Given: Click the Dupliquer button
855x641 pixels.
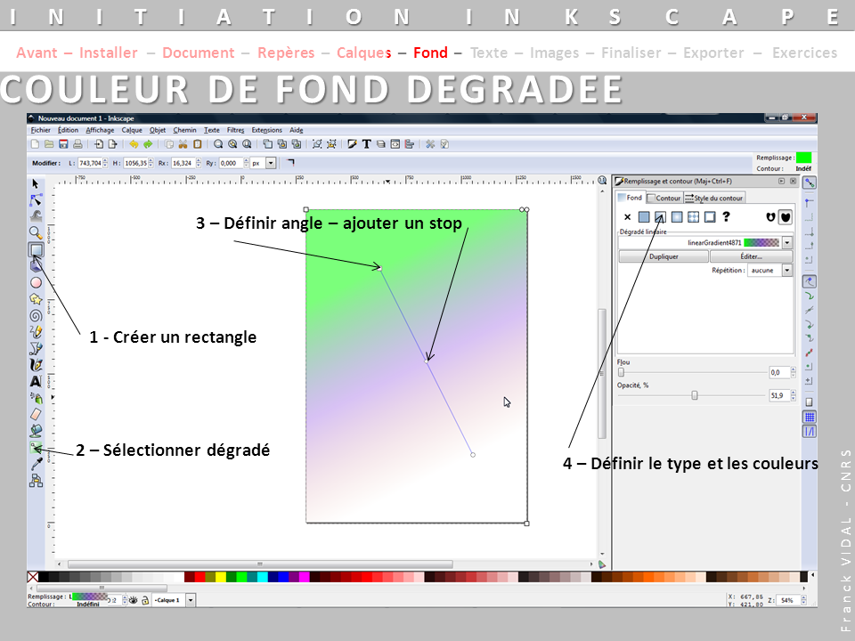Looking at the screenshot, I should 664,256.
